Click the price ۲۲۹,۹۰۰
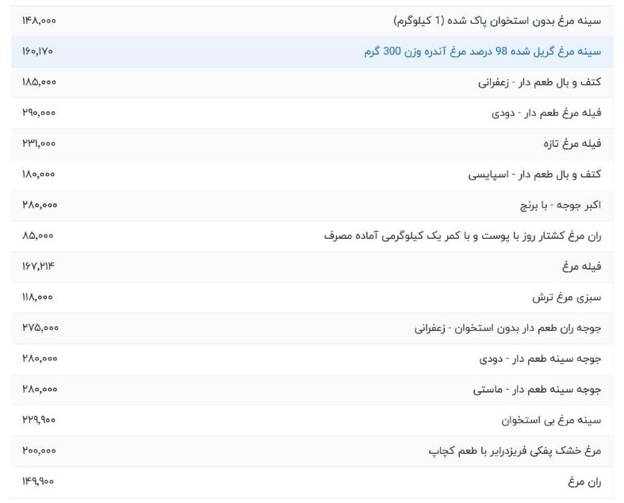 pos(39,420)
